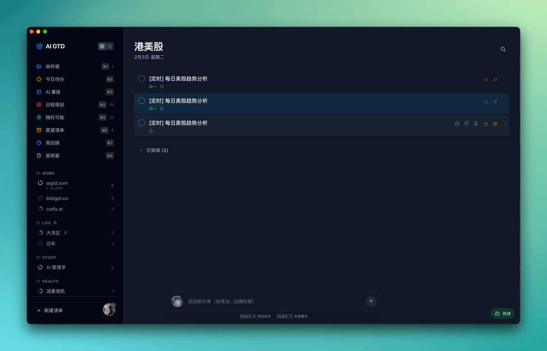Tick the third task's completion circle

click(142, 123)
